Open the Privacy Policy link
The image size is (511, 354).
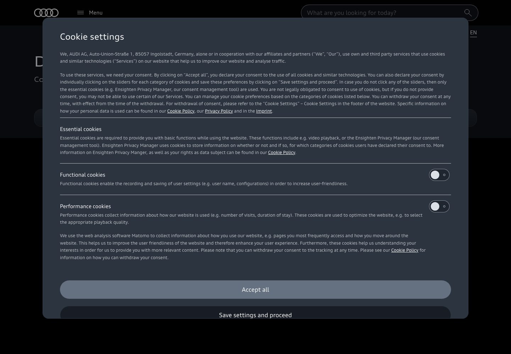pos(219,111)
